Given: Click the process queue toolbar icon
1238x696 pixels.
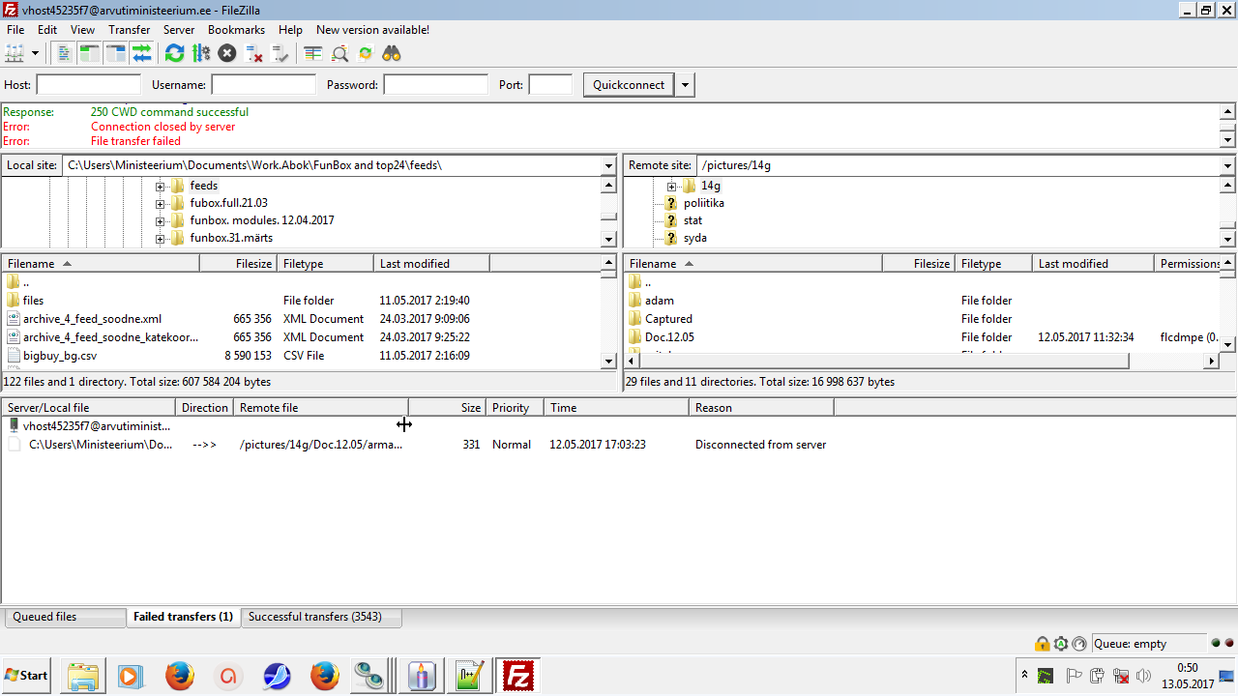Looking at the screenshot, I should click(200, 53).
